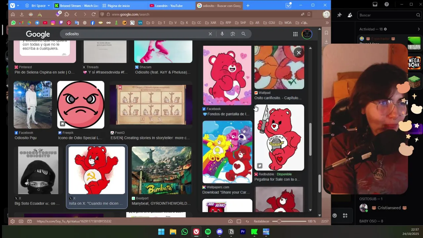Switch to Página de inicio tab
Screen dimensions: 423x238
[x=123, y=6]
